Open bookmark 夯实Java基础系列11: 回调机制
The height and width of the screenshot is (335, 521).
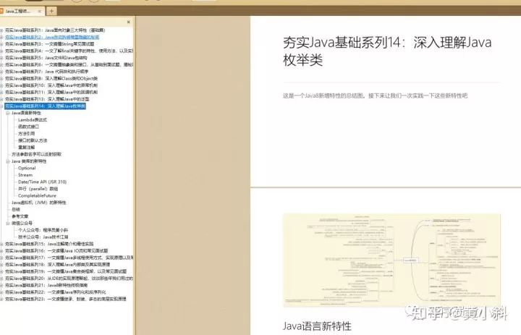(x=51, y=92)
